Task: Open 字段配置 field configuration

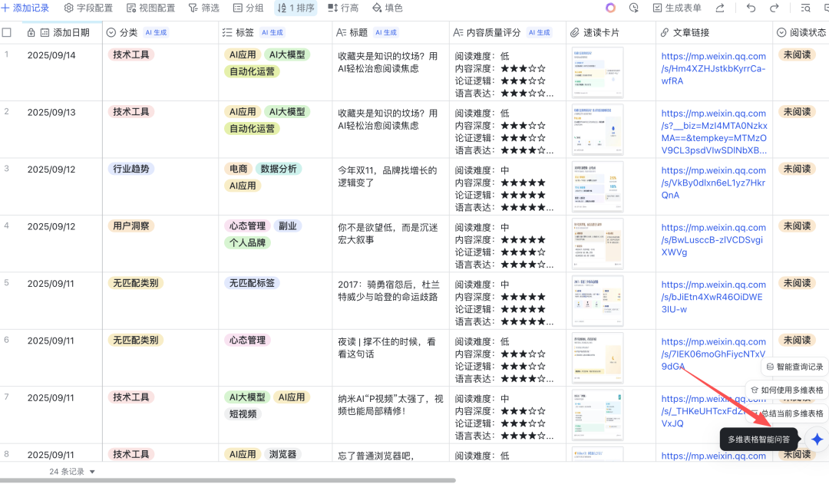Action: [x=88, y=8]
